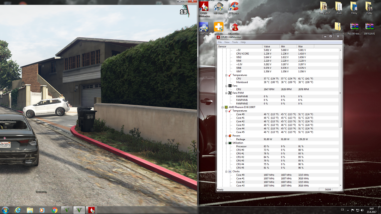Select the Core #0 temperature row
Screen dimensions: 381x214
pyautogui.click(x=278, y=115)
